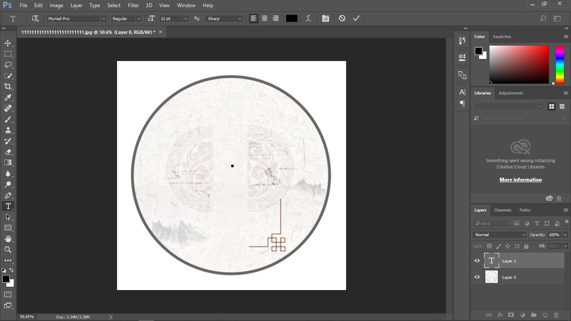Hide the Layer 0 layer
This screenshot has width=571, height=321.
click(477, 277)
